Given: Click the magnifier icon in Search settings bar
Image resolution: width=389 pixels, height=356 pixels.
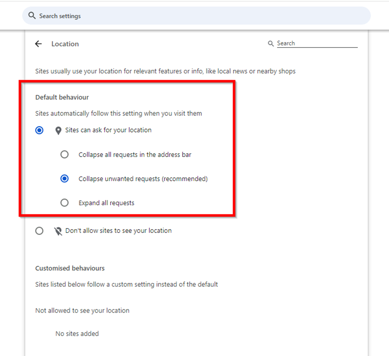Looking at the screenshot, I should click(x=32, y=16).
